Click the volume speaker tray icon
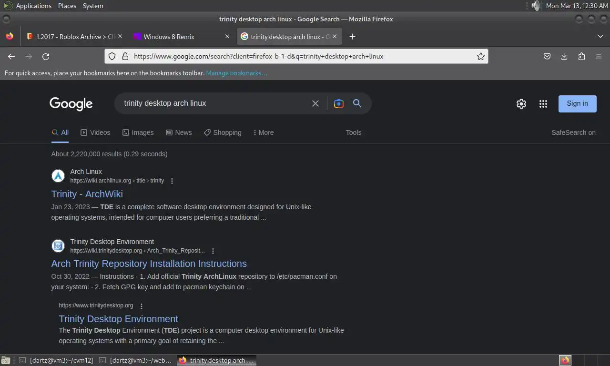This screenshot has height=366, width=610. [x=537, y=6]
